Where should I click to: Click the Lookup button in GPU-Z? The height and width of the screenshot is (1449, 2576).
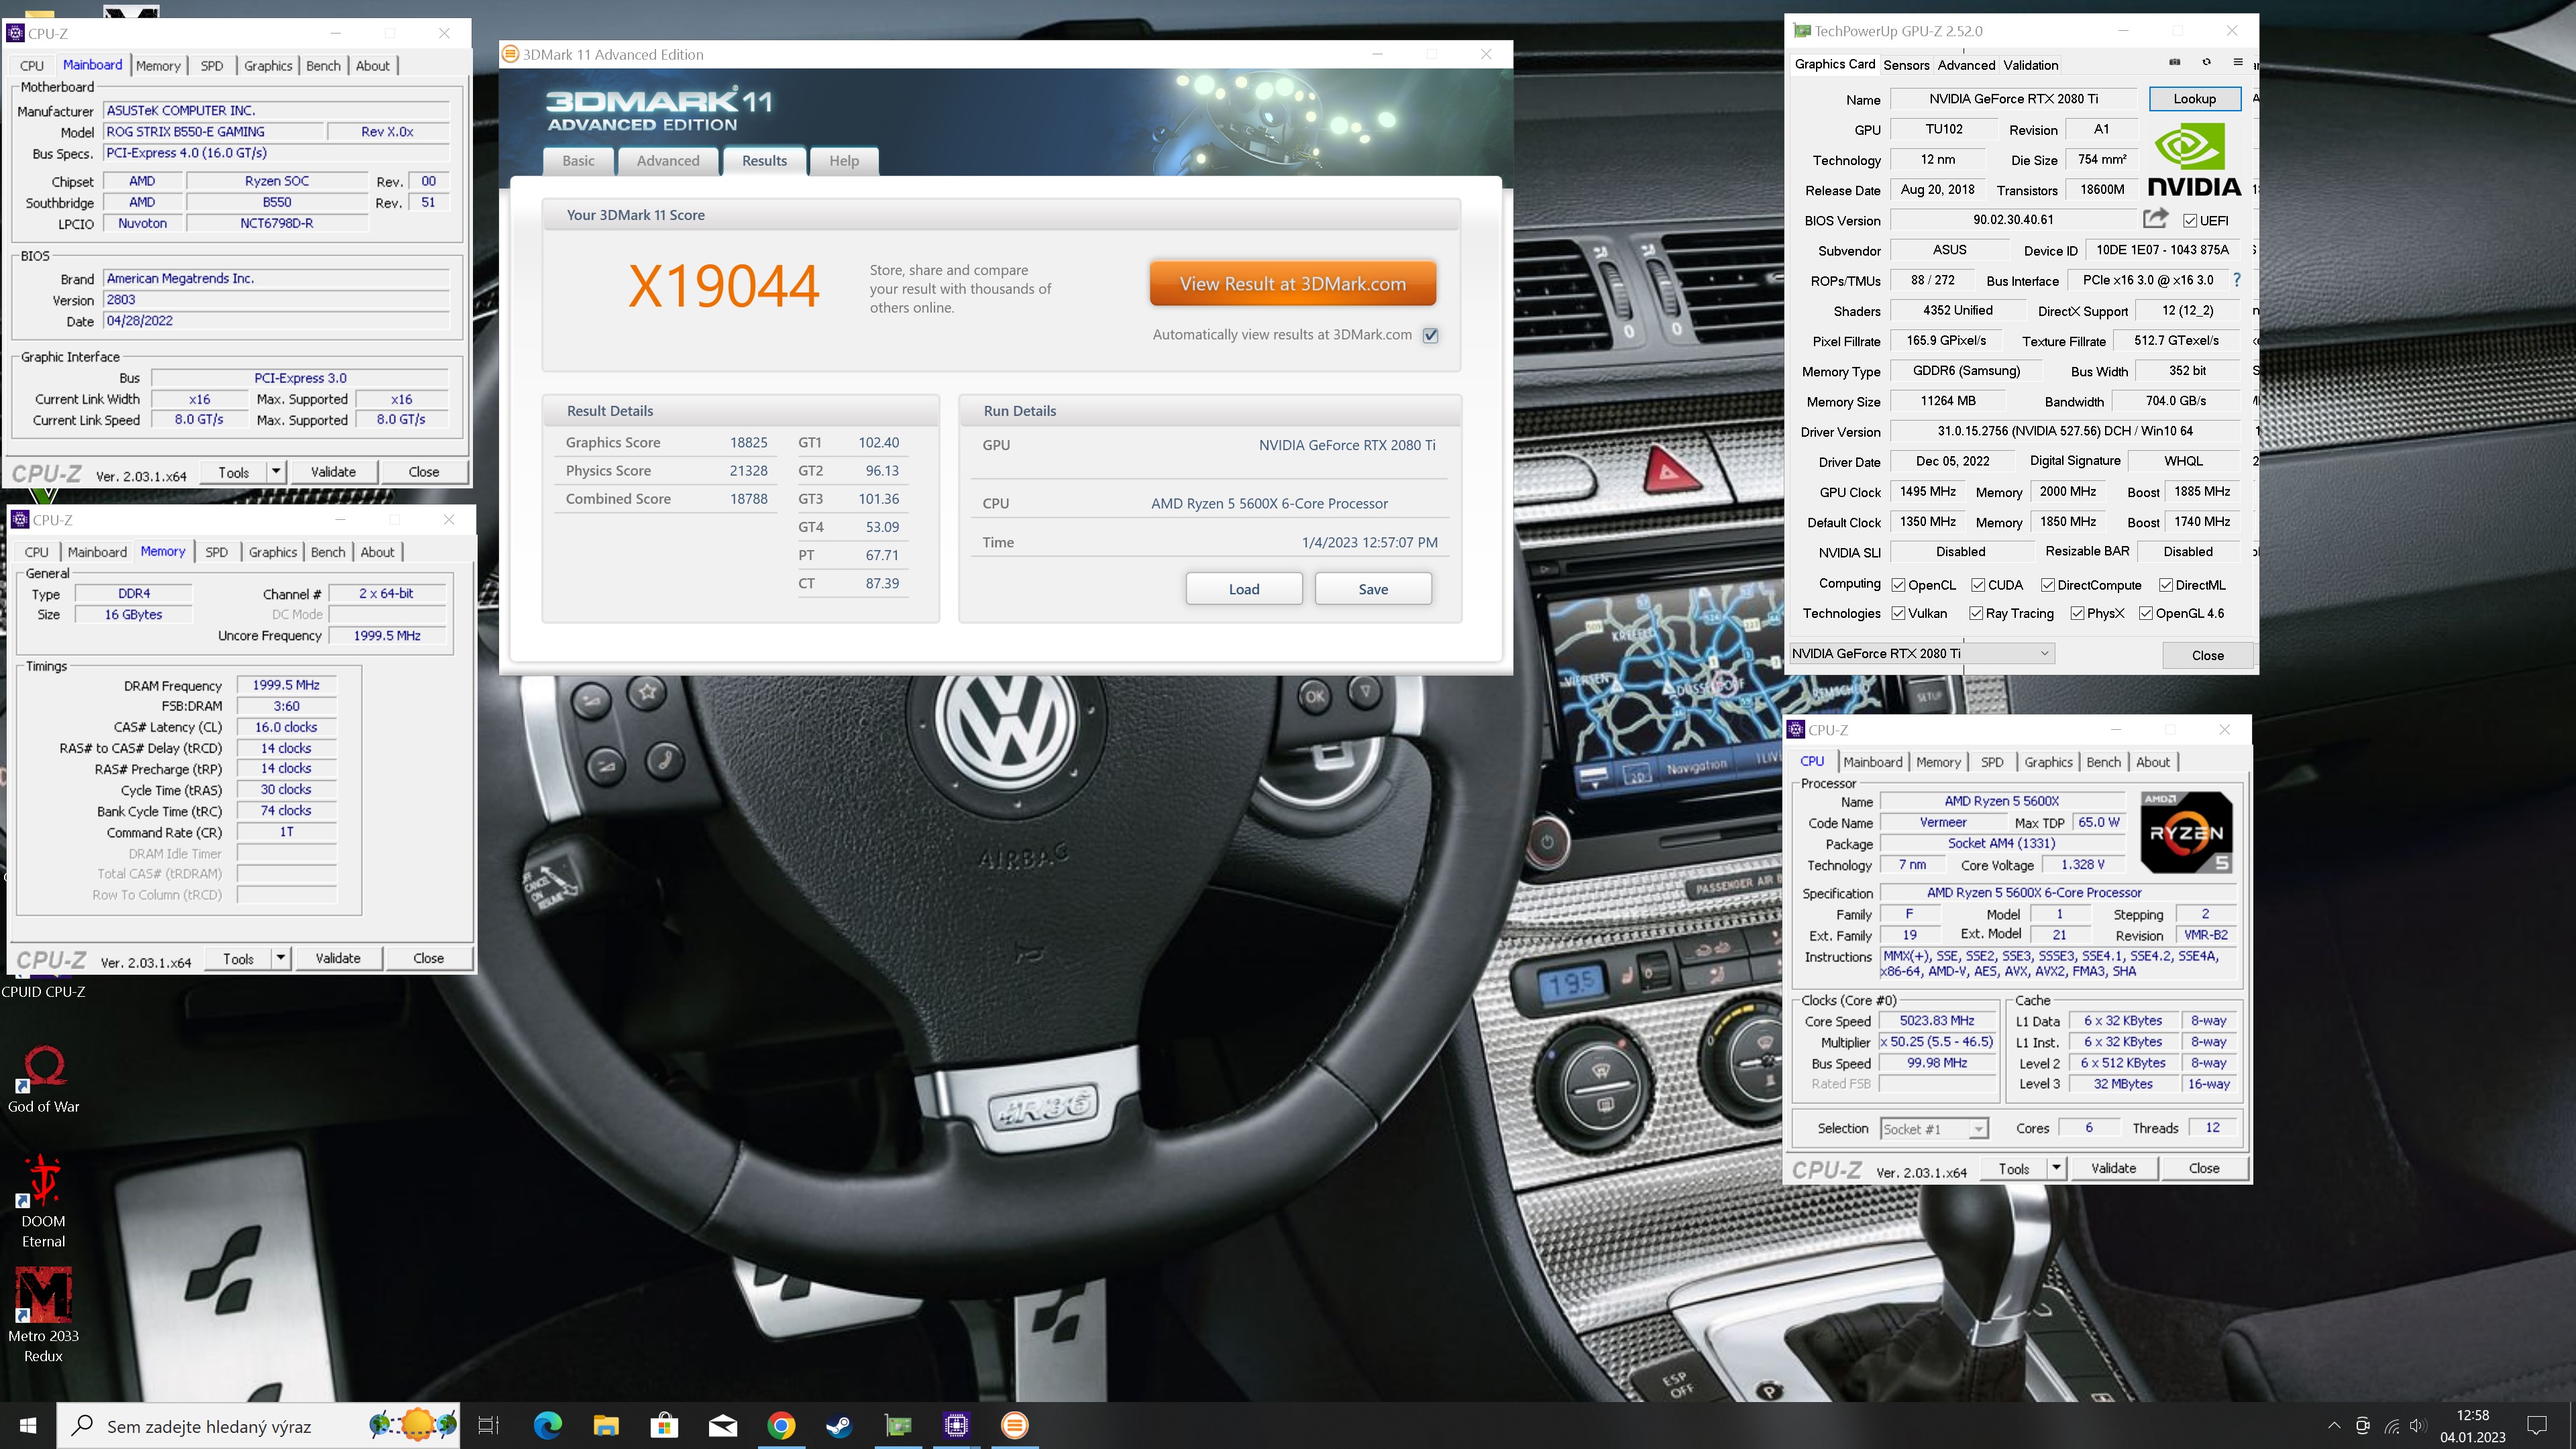pyautogui.click(x=2194, y=99)
